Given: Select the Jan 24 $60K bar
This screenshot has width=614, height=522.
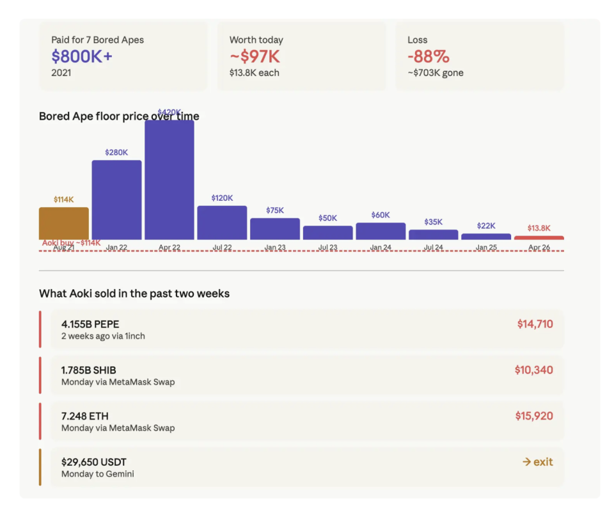Looking at the screenshot, I should click(x=381, y=231).
